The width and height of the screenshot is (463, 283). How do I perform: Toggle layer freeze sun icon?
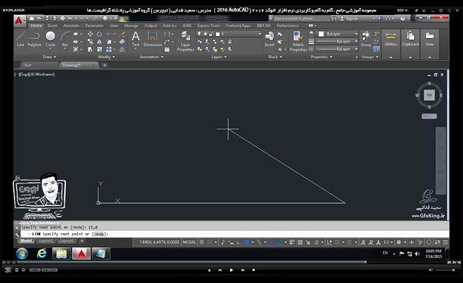205,34
